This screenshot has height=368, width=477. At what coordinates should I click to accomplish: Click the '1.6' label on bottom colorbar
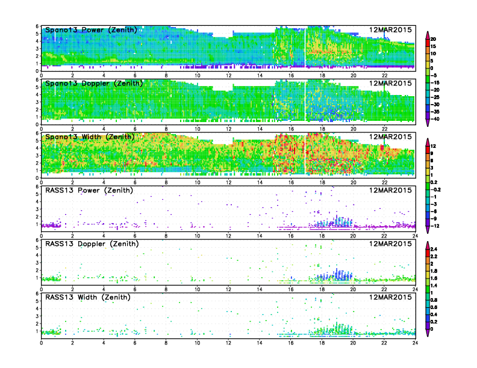(434, 278)
